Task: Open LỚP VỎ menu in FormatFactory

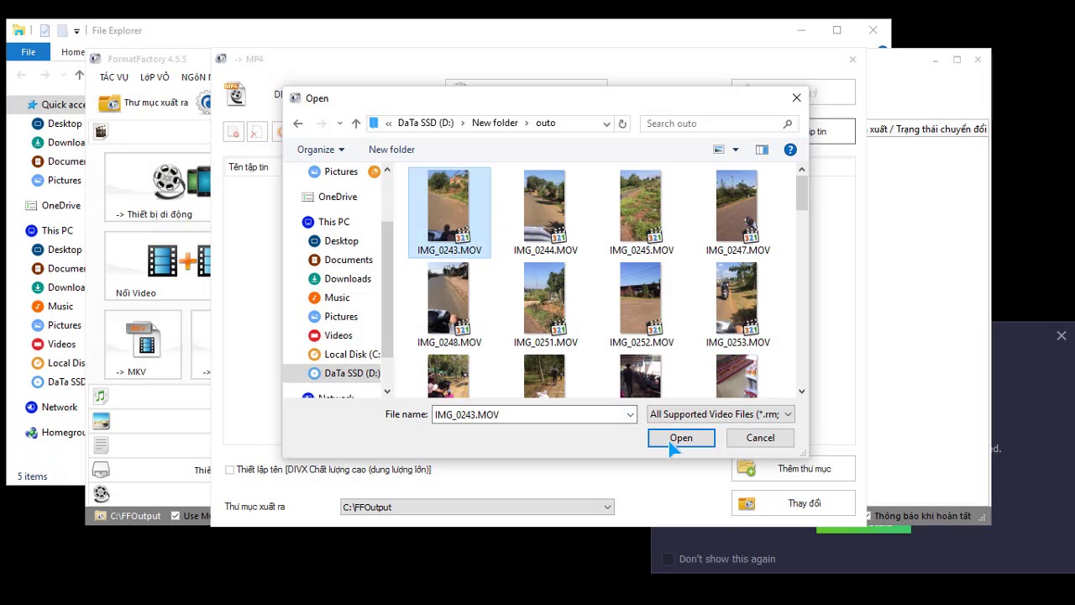Action: [155, 77]
